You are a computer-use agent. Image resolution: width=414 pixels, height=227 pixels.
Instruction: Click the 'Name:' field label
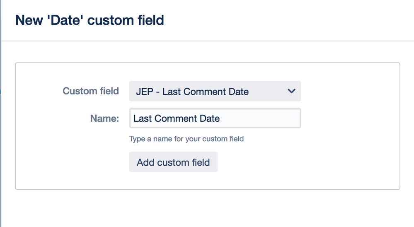(104, 118)
